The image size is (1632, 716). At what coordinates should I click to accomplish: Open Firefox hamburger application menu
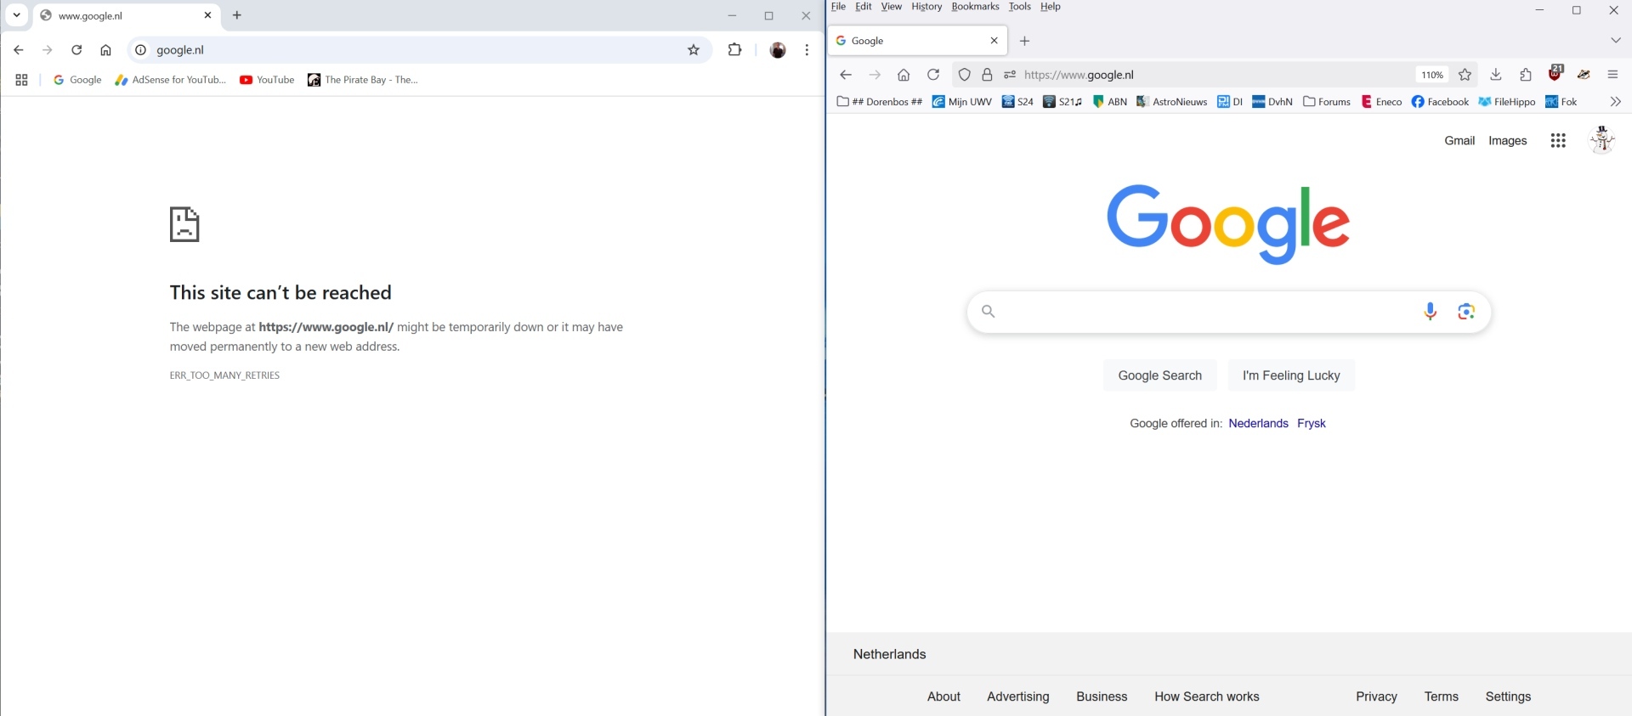point(1613,75)
